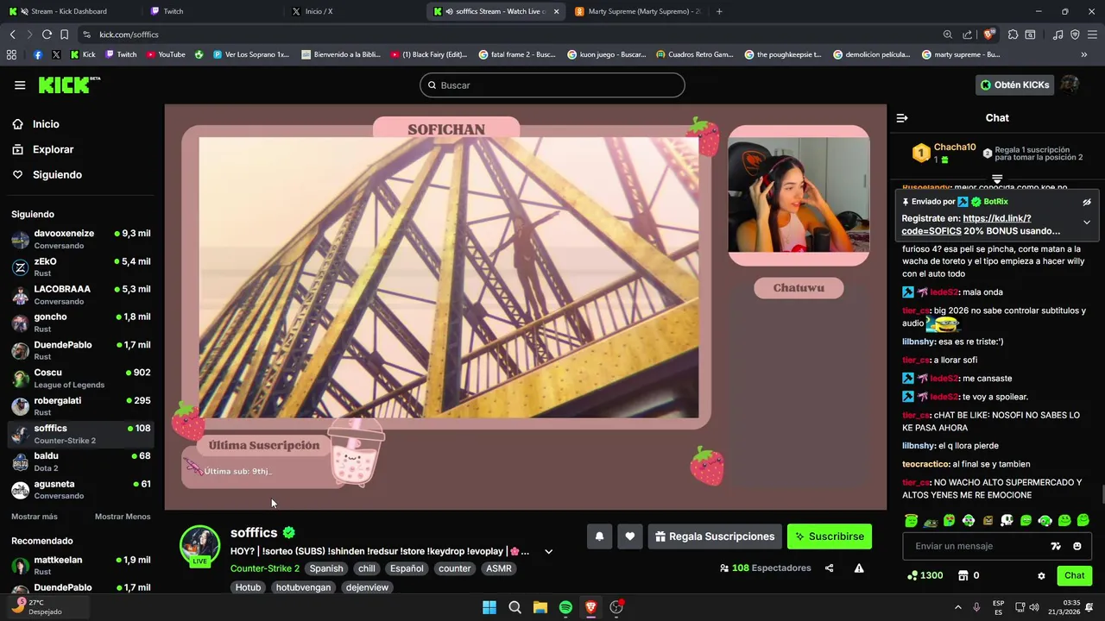
Task: Expand the pinned BotRix message chevron
Action: (1087, 223)
